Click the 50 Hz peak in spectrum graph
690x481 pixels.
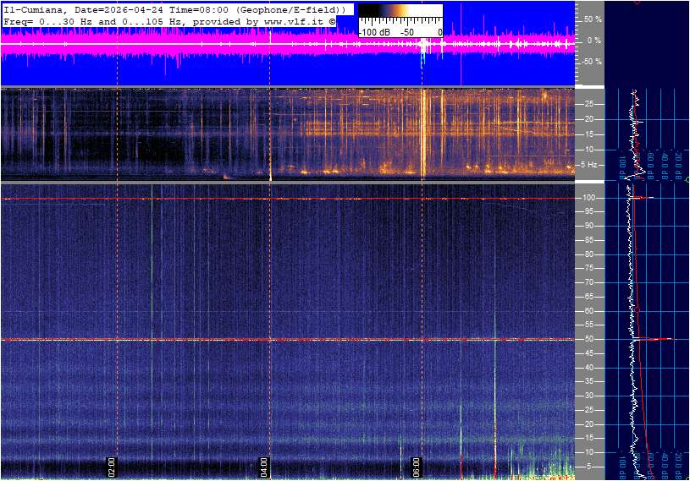click(665, 340)
